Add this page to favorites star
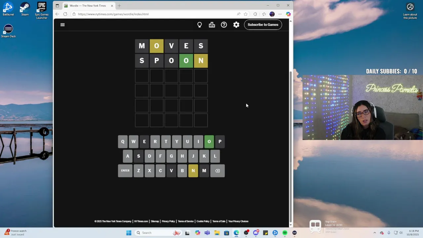423x238 pixels. [x=246, y=14]
